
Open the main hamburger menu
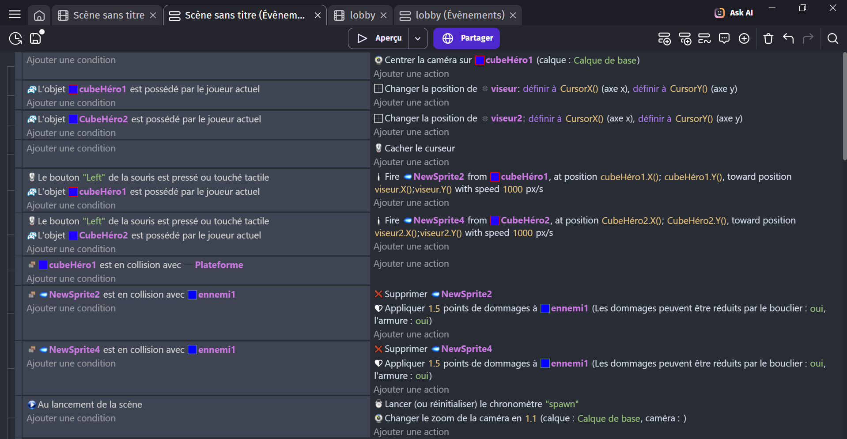pos(15,15)
